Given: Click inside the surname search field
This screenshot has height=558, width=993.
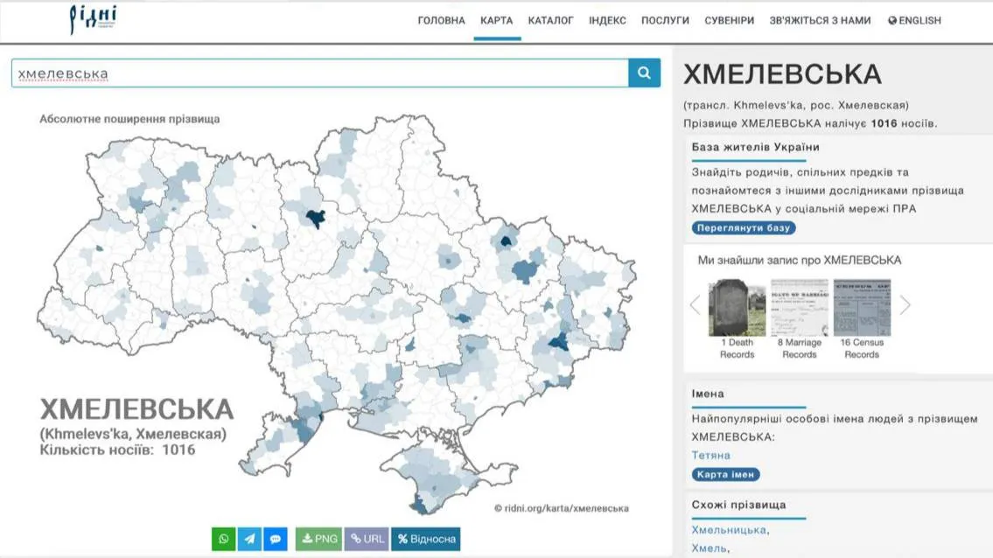Looking at the screenshot, I should tap(262, 73).
